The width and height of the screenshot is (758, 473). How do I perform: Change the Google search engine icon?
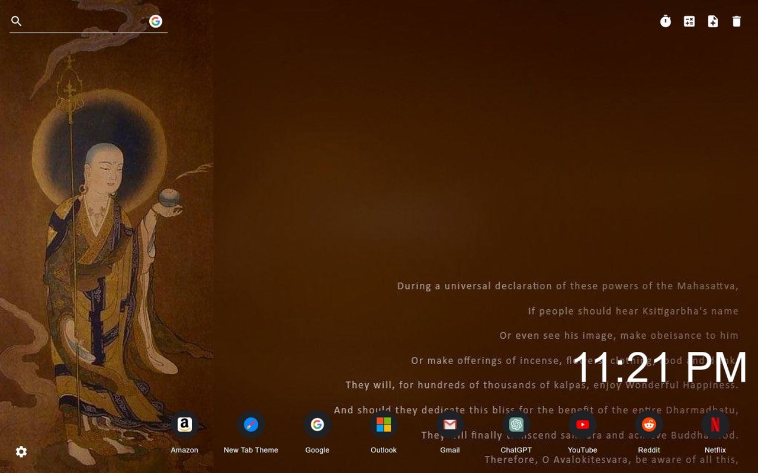(x=156, y=21)
